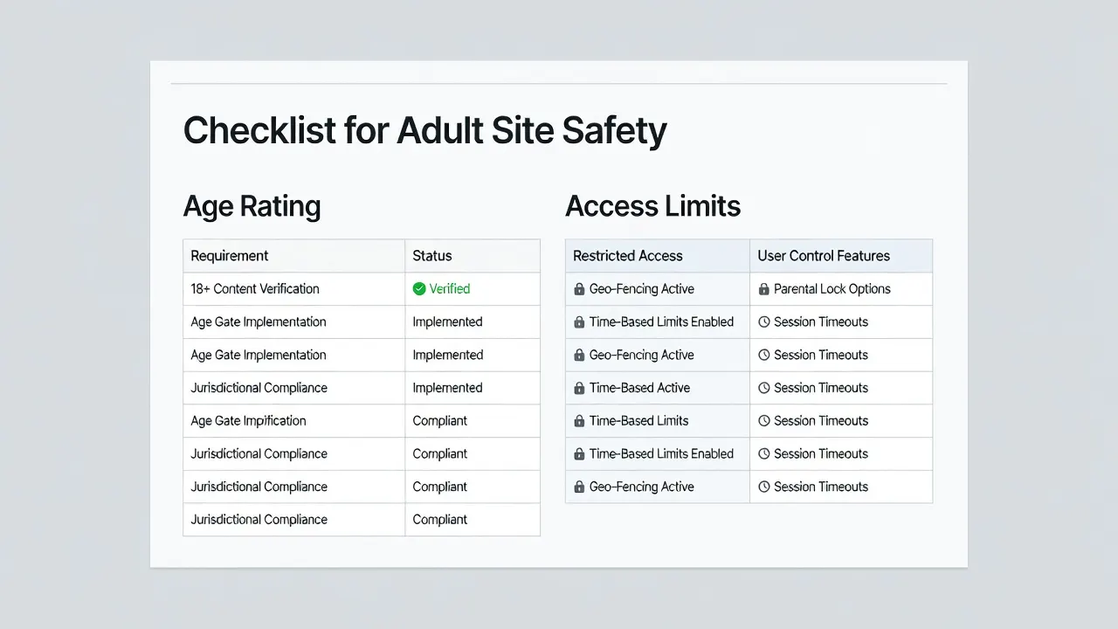Click the lock icon beside Time-Based Active
This screenshot has height=629, width=1118.
[x=579, y=388]
